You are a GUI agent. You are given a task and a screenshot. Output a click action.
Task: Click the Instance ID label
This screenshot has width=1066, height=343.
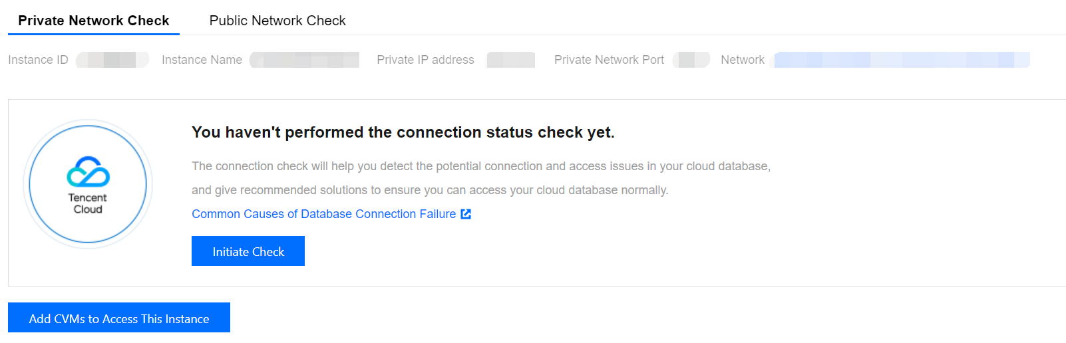coord(38,60)
